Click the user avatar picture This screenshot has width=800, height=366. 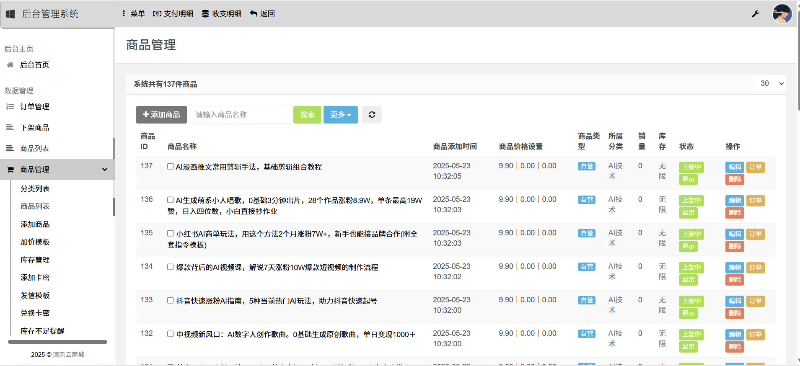(782, 14)
